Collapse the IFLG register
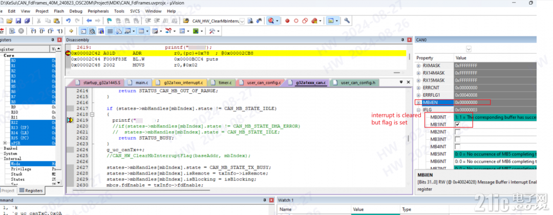Screen dimensions: 553x215 (x=419, y=110)
